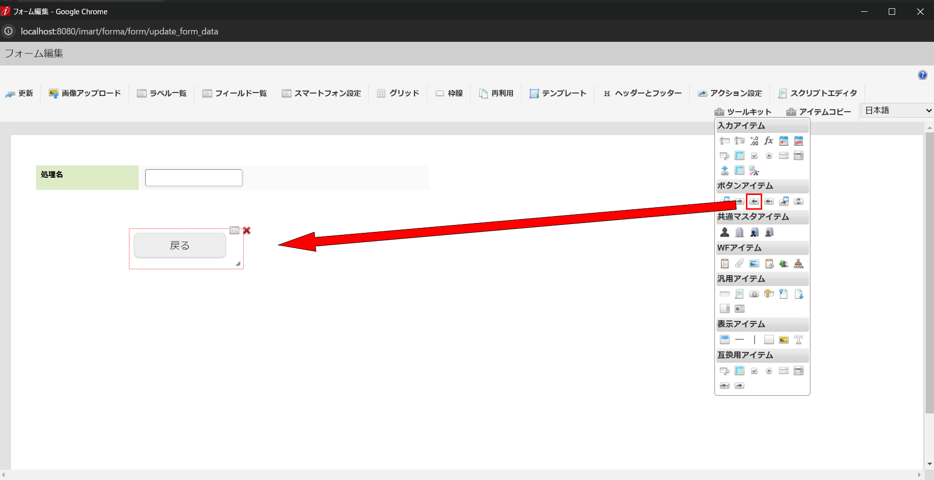Add the people with green arrow item
Screen dimensions: 934x480
[x=784, y=264]
